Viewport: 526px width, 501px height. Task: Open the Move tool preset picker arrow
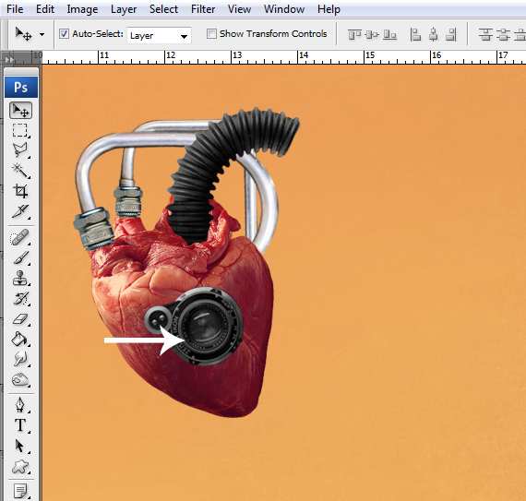click(x=42, y=34)
